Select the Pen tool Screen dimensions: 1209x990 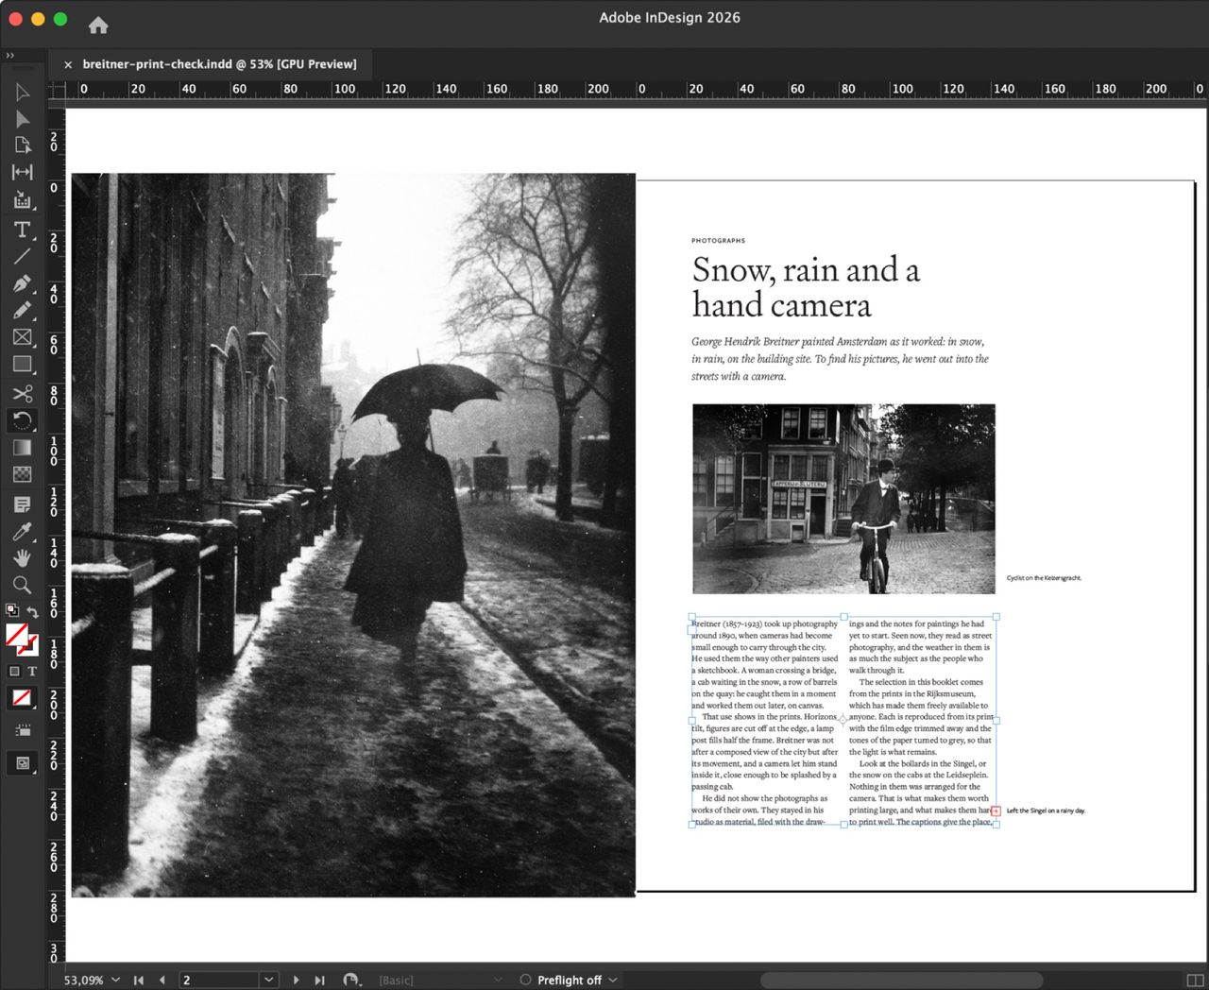pyautogui.click(x=23, y=283)
